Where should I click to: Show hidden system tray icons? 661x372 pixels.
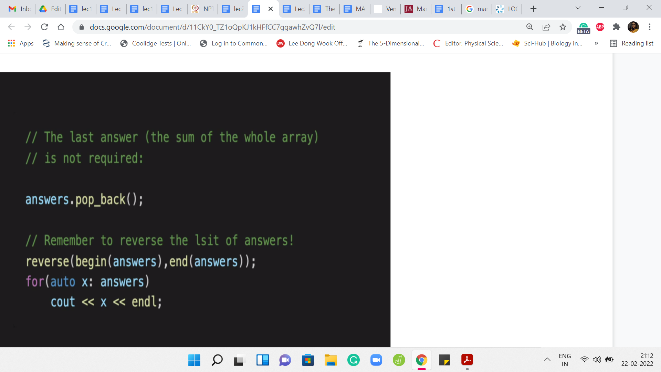click(x=547, y=360)
